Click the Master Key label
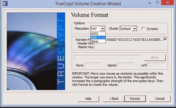Viewport: 176px width, 108px height. tap(86, 47)
